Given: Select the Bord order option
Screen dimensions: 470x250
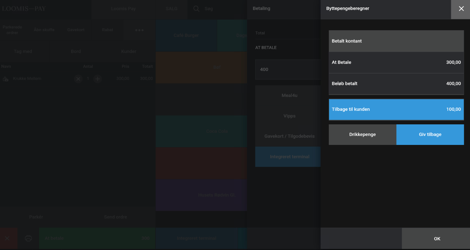Looking at the screenshot, I should click(x=76, y=51).
